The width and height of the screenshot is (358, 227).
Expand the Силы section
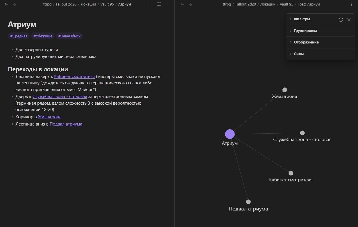tap(298, 54)
